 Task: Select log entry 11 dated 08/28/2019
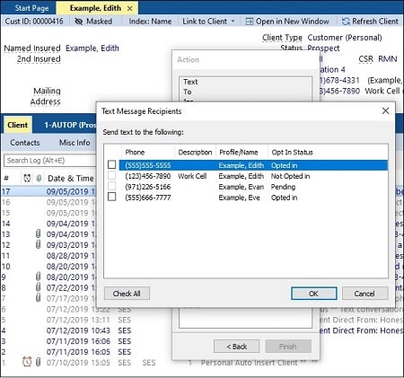click(x=48, y=256)
